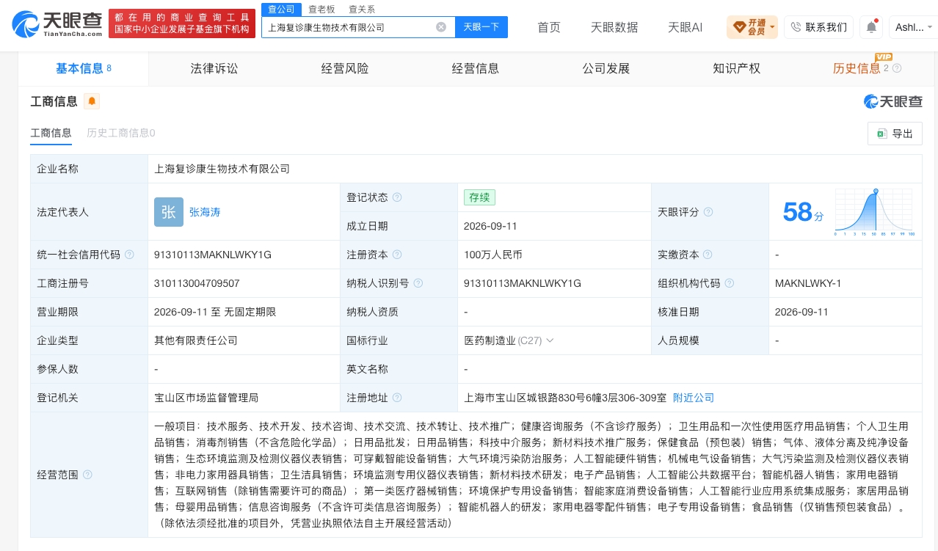938x551 pixels.
Task: Open the notification bell in the header
Action: [x=871, y=27]
